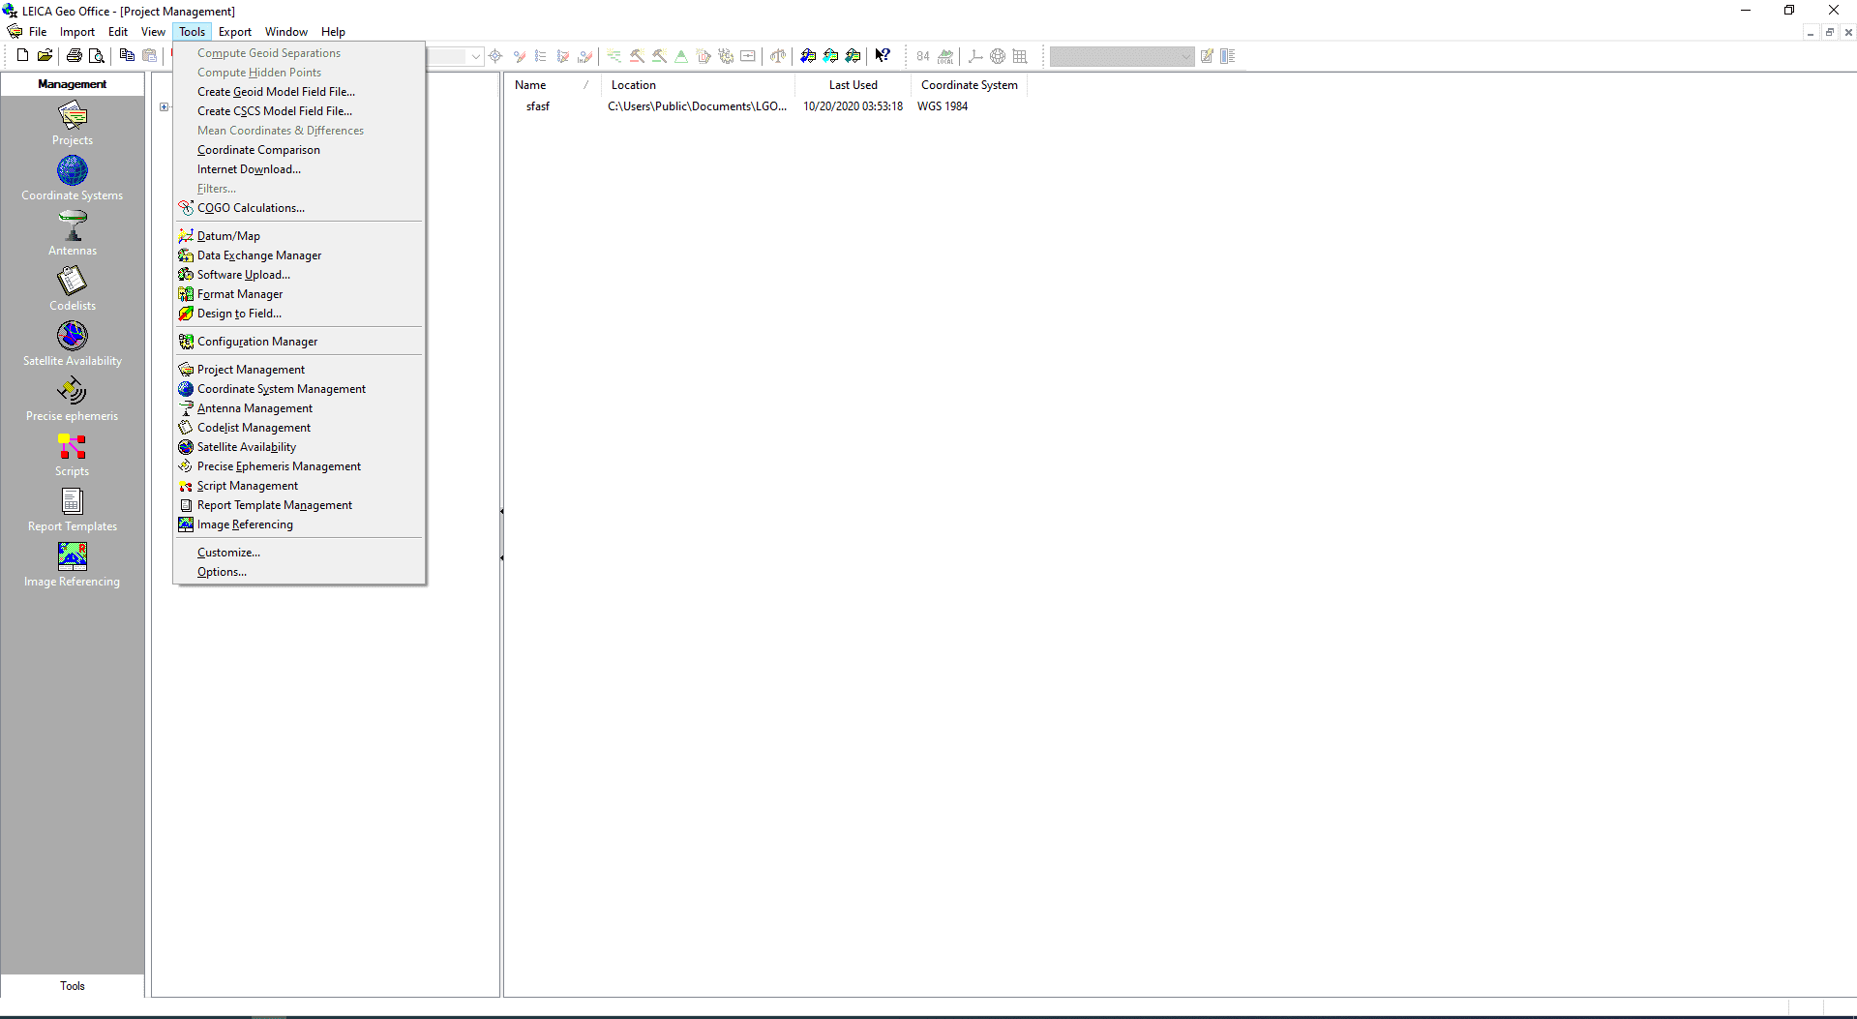Expand the project tree node
Viewport: 1857px width, 1019px height.
(165, 107)
